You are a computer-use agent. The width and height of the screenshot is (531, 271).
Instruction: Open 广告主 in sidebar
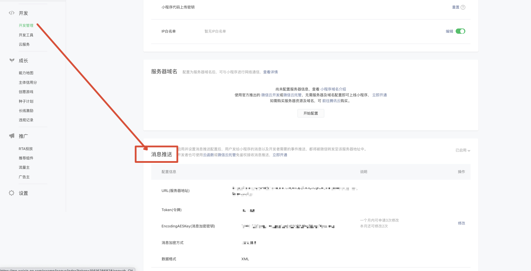(24, 177)
